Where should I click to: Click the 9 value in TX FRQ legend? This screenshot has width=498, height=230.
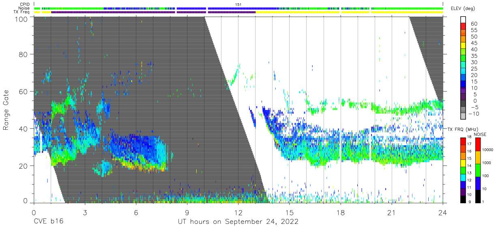click(469, 202)
